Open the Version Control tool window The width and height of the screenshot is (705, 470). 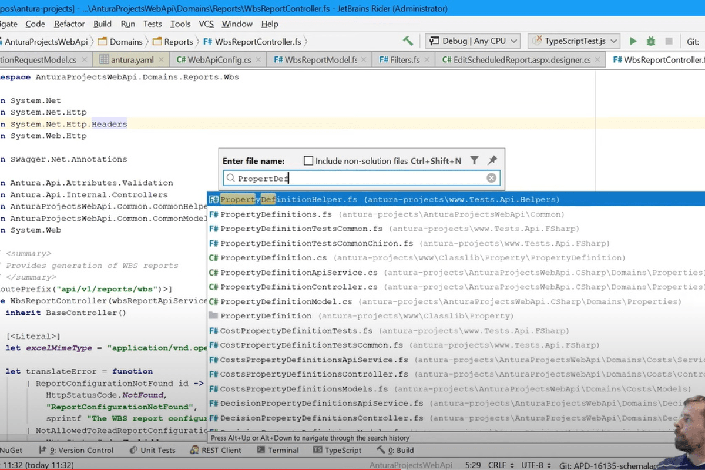point(76,450)
